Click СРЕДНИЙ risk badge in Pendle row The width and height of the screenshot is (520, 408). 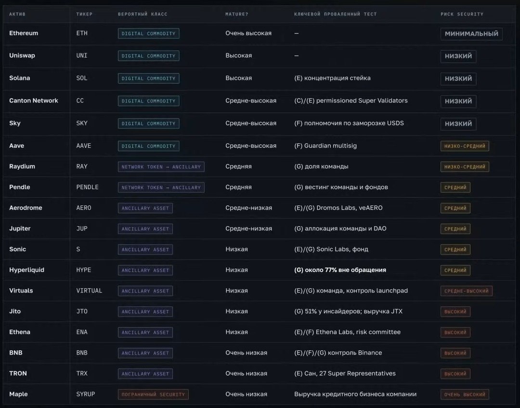pos(455,188)
